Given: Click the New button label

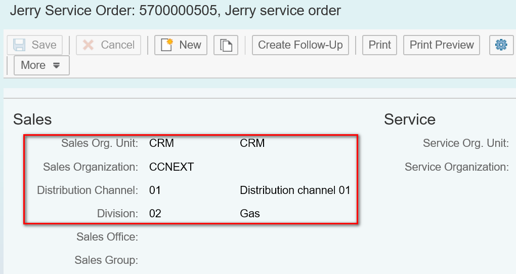Looking at the screenshot, I should (x=190, y=45).
